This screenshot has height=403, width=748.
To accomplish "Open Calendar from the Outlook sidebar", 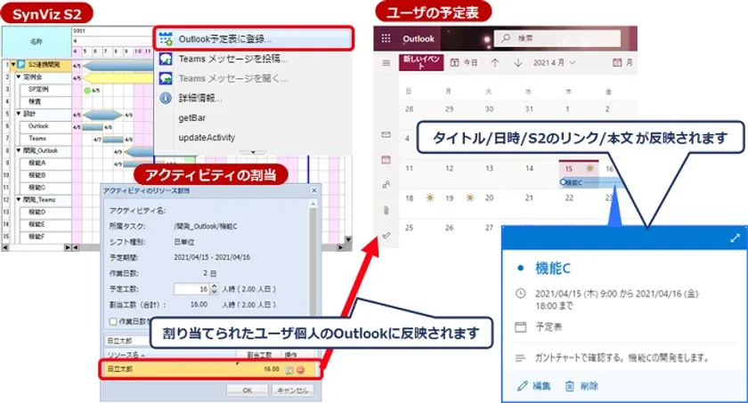I will (386, 159).
